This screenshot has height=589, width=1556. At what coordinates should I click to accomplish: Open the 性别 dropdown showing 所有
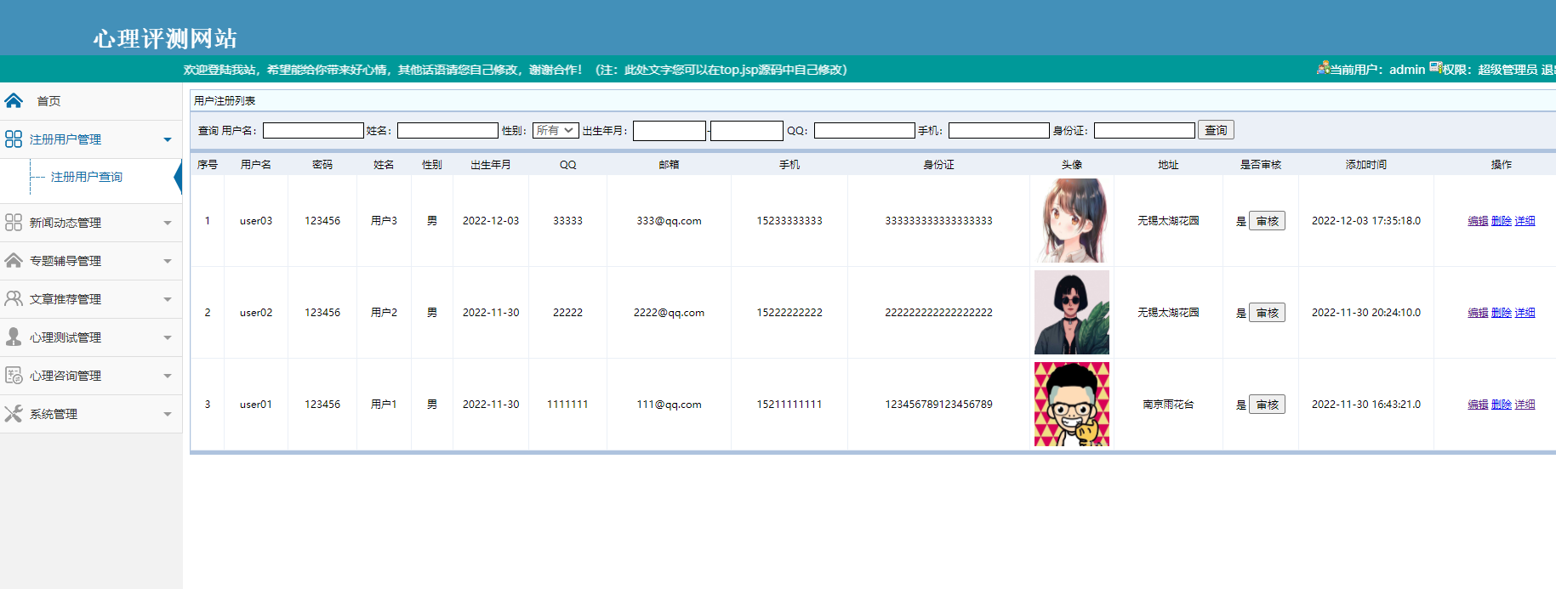(x=556, y=130)
